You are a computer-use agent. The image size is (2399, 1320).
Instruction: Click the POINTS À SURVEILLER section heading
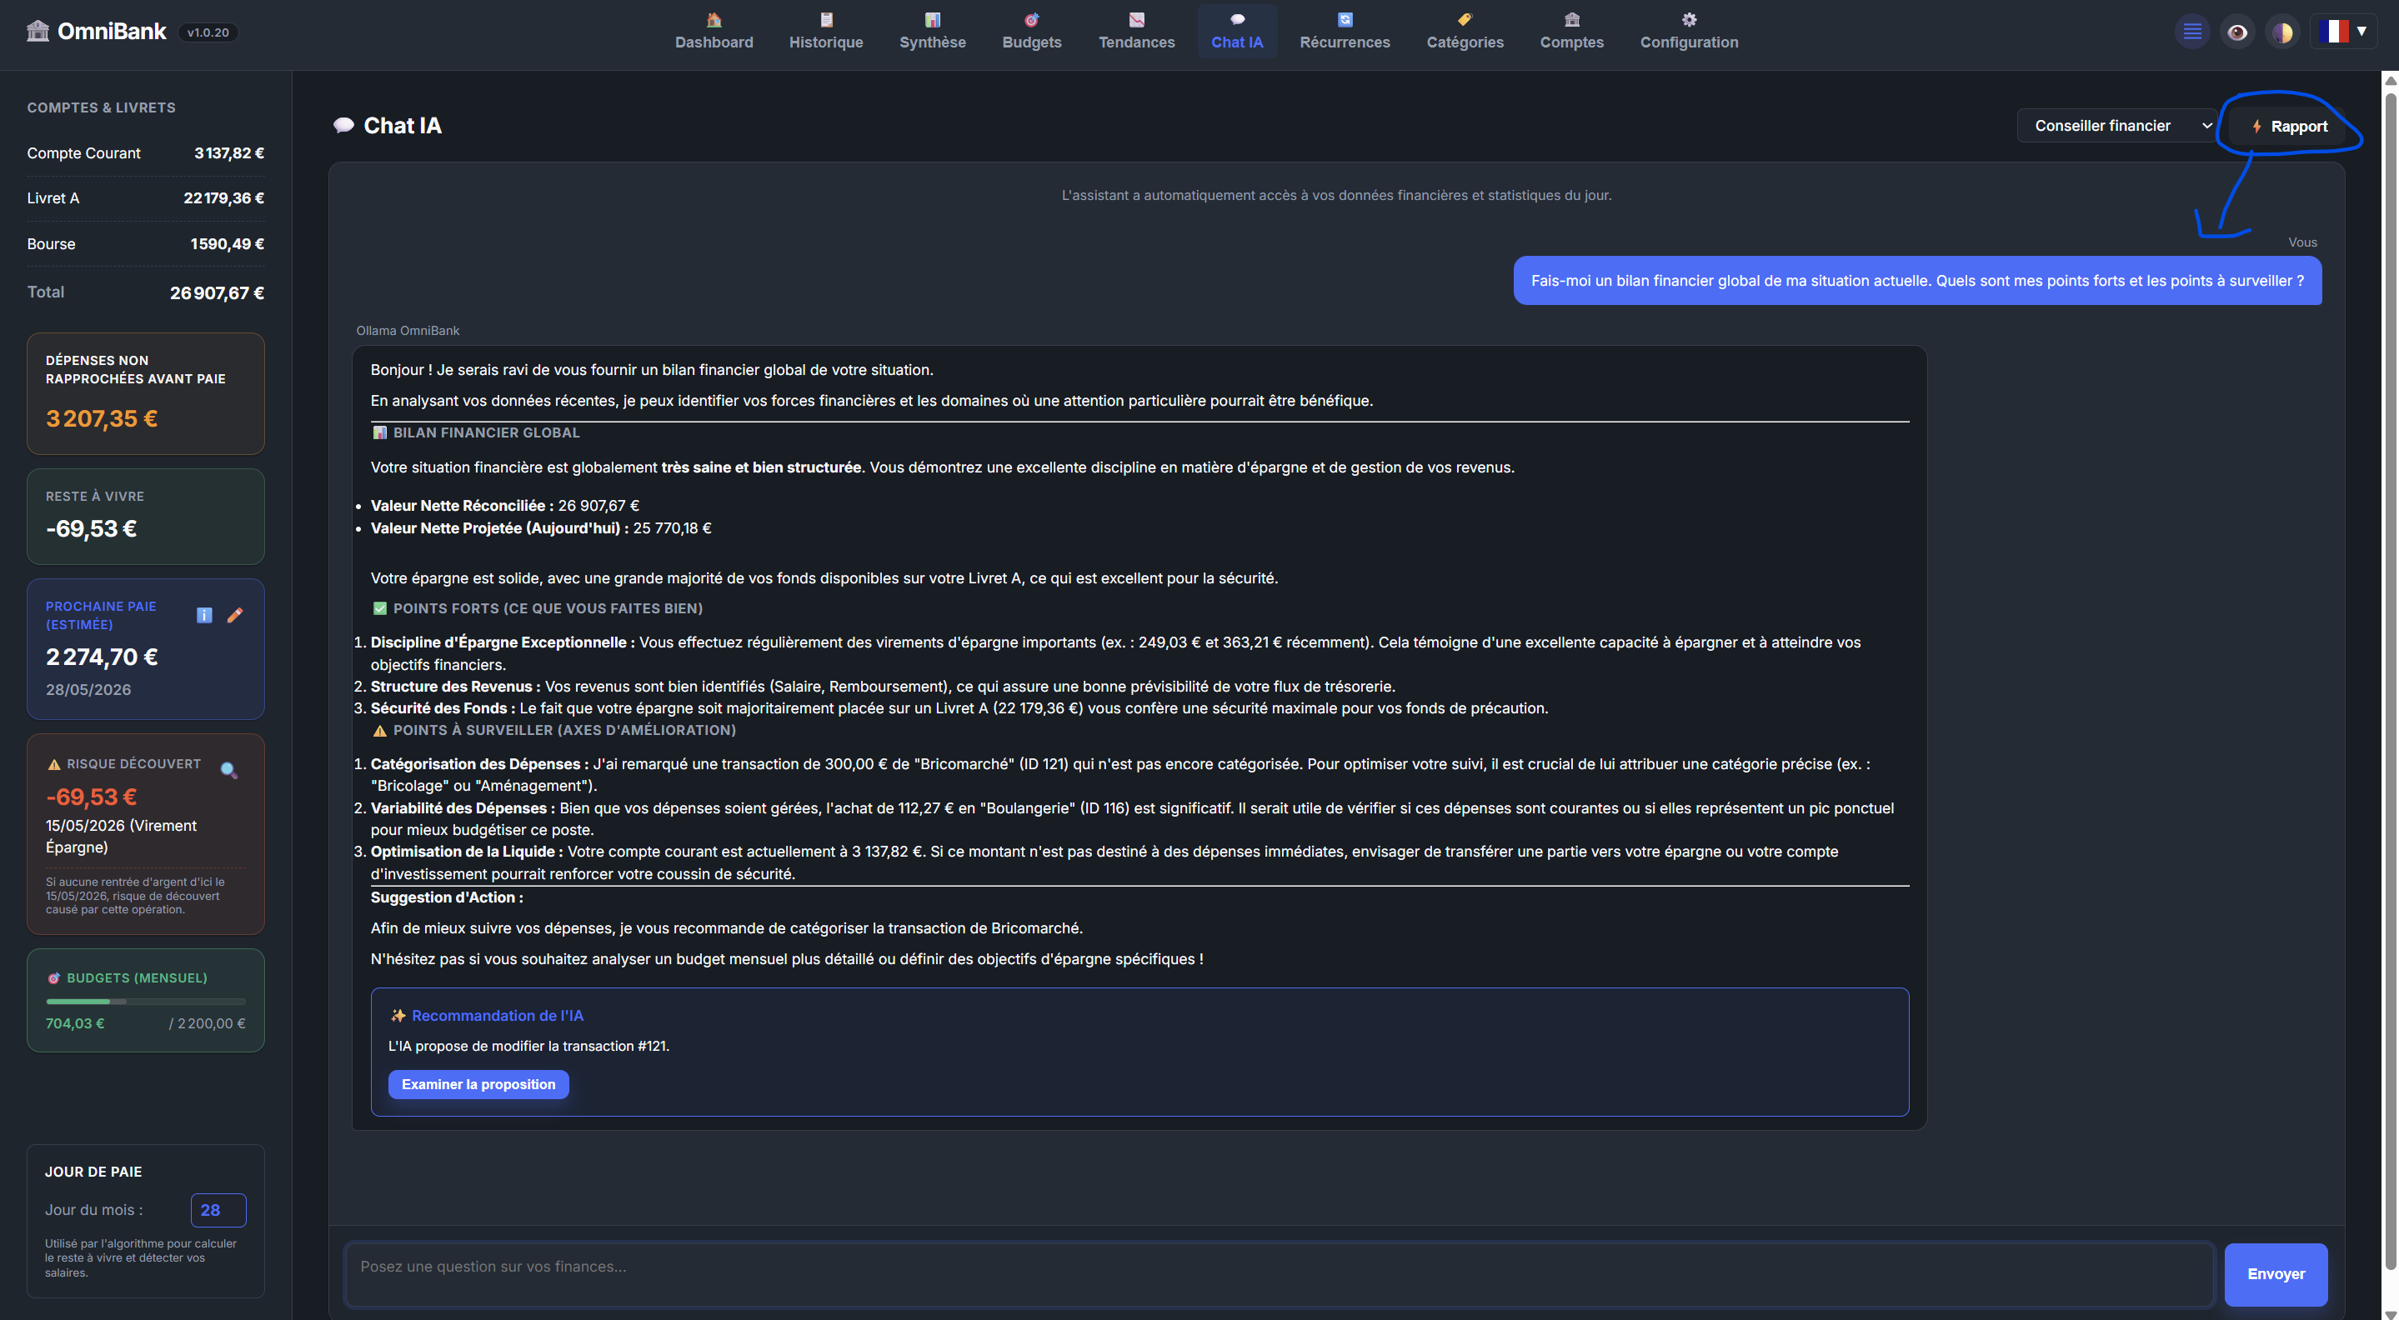(x=554, y=731)
